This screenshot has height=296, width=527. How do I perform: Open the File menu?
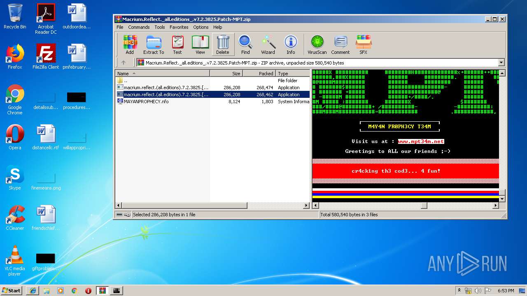(120, 27)
